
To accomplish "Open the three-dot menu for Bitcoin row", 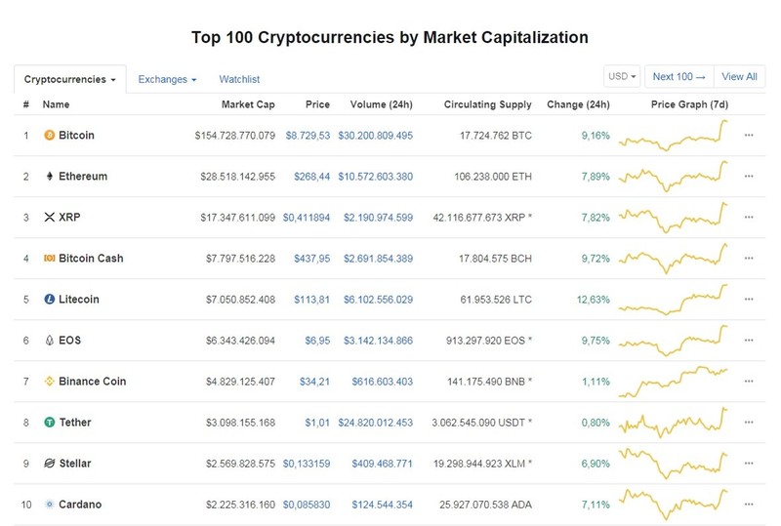I will [749, 135].
